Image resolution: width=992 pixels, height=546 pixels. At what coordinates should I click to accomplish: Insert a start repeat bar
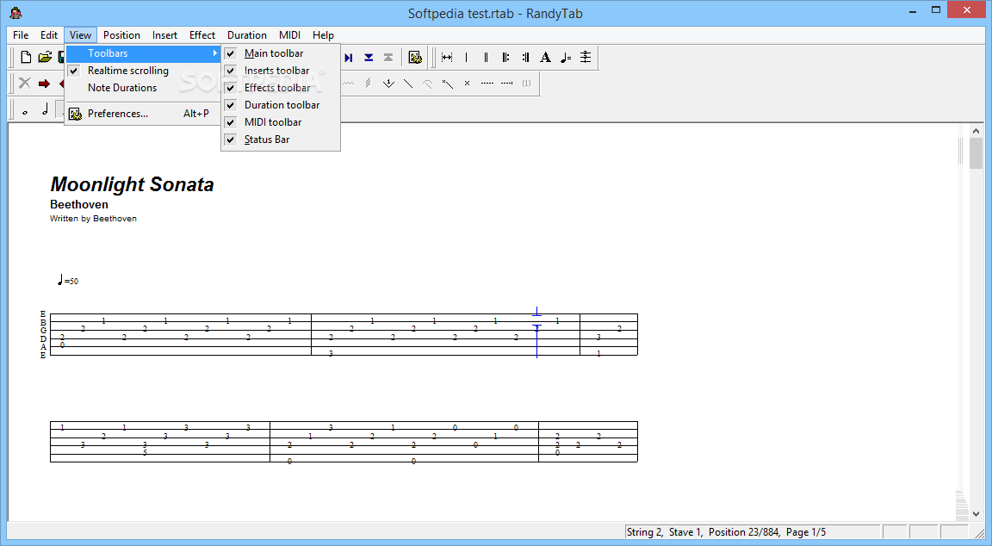click(505, 58)
